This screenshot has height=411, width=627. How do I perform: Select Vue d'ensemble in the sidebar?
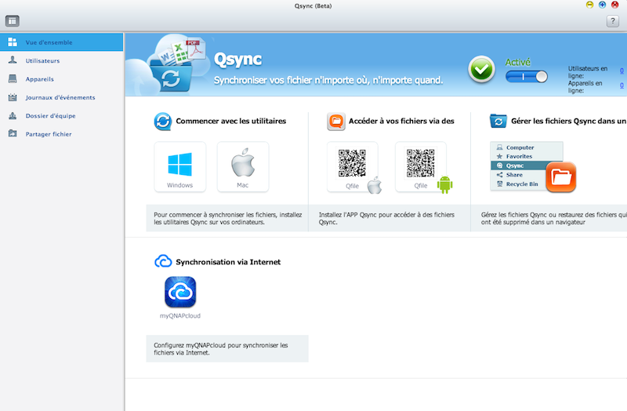[62, 42]
